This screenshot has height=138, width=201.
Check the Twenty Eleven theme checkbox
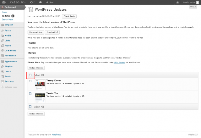[30, 81]
